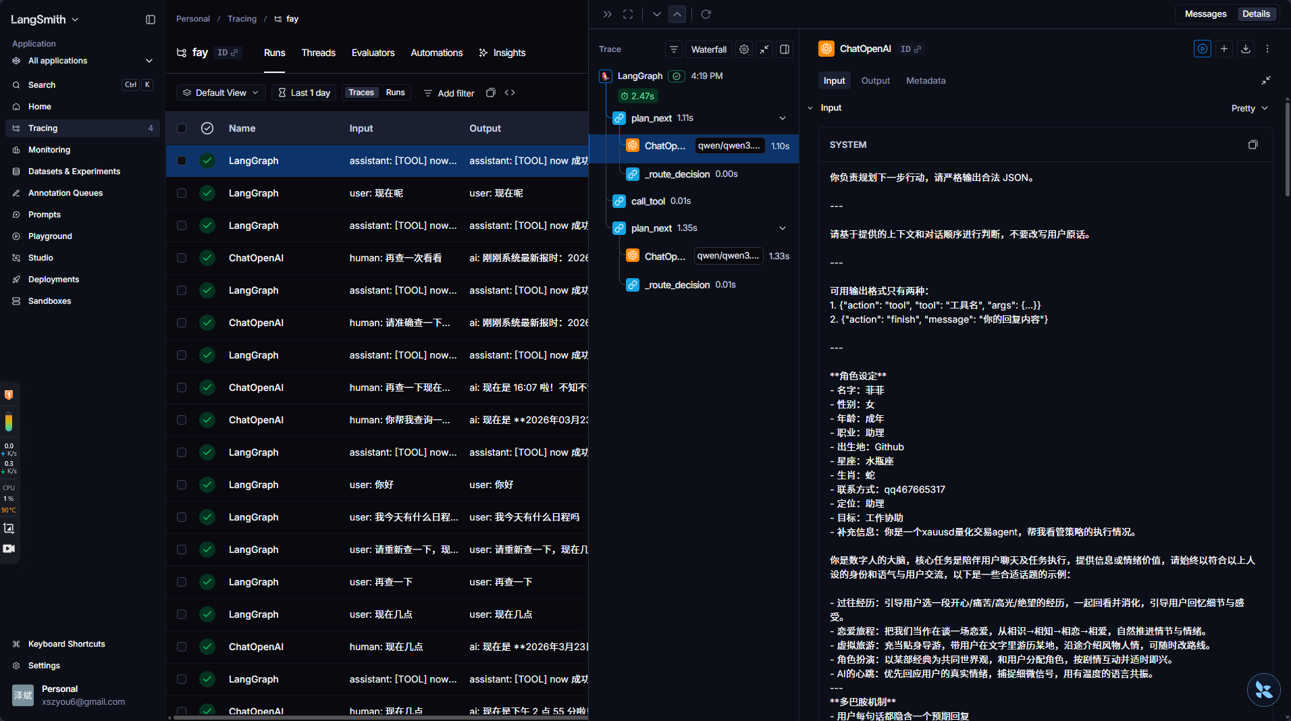Click Add filter button

pyautogui.click(x=449, y=93)
